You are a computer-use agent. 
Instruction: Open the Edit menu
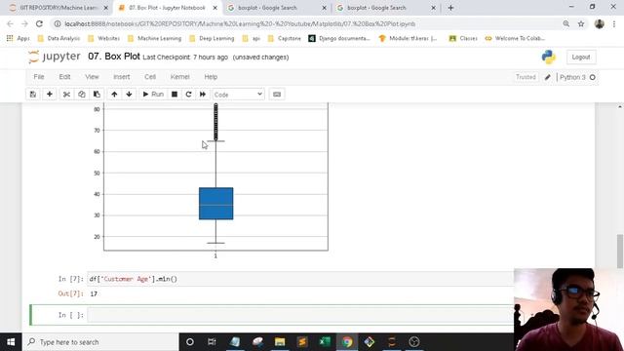tap(64, 77)
